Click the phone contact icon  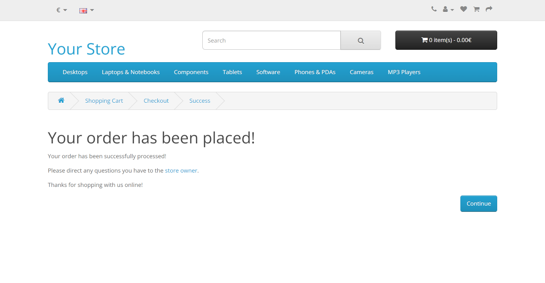(x=434, y=9)
